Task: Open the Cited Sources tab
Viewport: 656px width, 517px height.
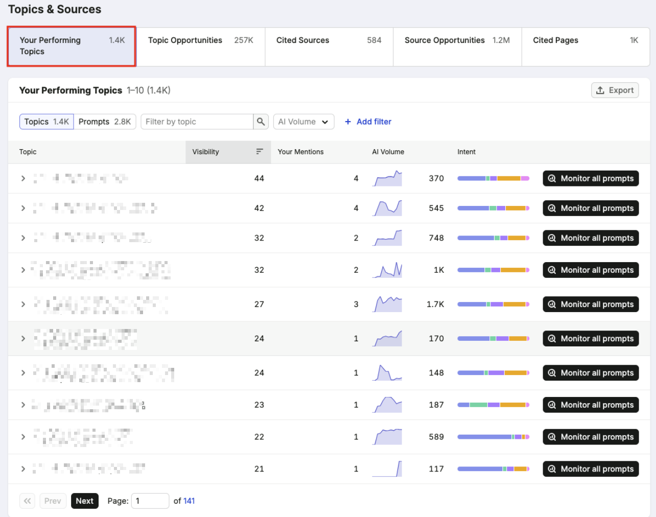Action: click(x=329, y=46)
